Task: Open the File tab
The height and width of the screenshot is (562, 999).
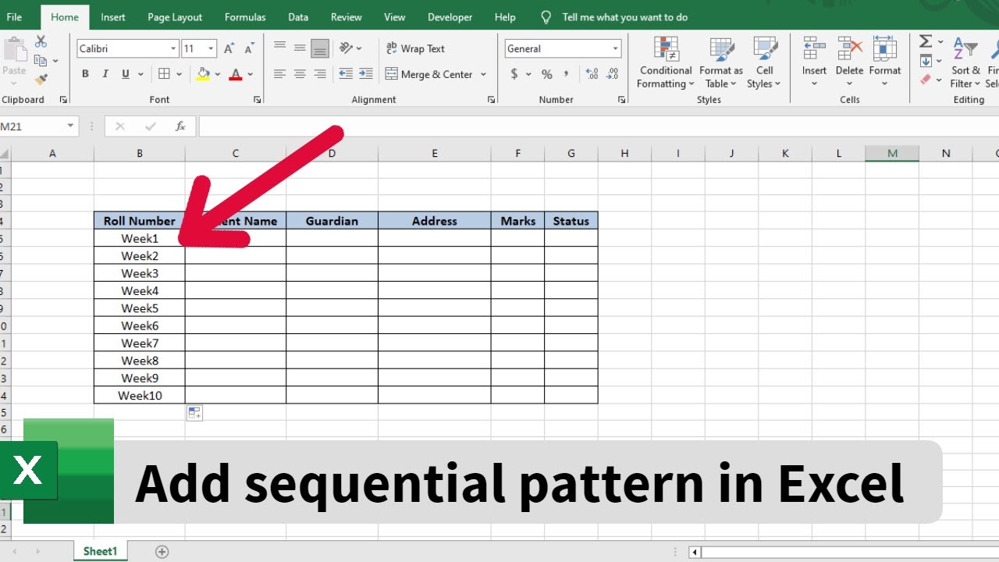Action: pyautogui.click(x=14, y=17)
